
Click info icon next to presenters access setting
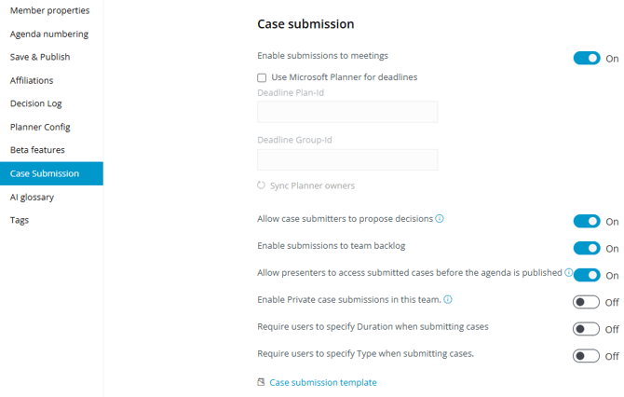568,273
